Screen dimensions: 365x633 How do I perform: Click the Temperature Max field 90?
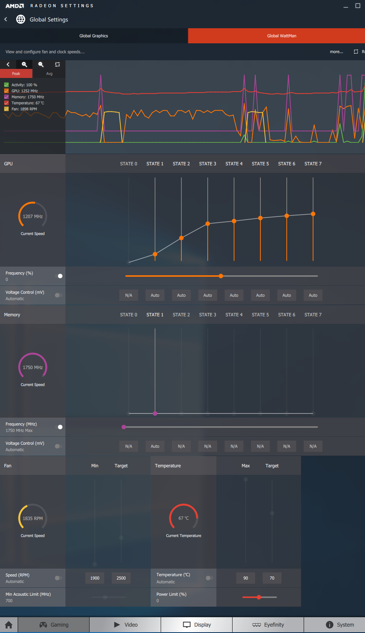pos(246,578)
